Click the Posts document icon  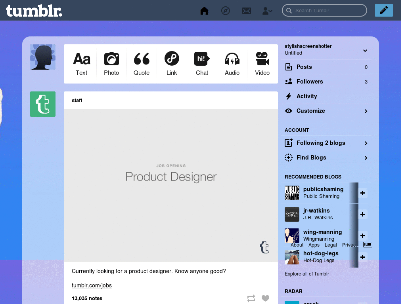(x=289, y=67)
